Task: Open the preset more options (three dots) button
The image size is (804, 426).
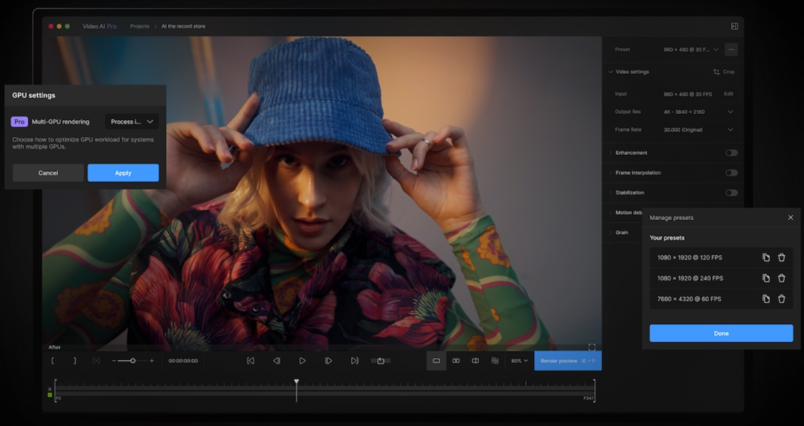Action: tap(731, 50)
